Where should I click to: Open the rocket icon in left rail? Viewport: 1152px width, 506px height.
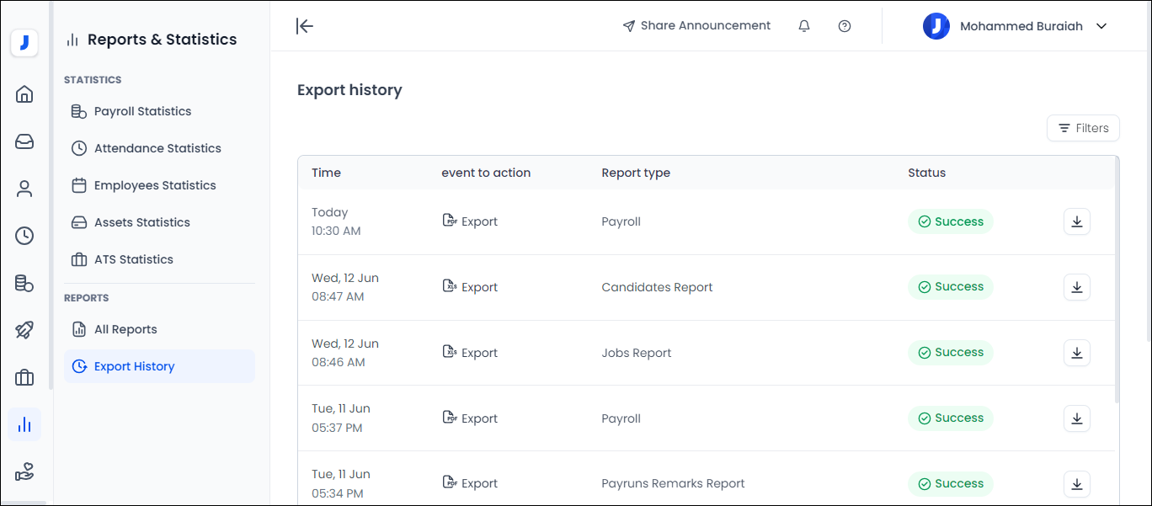(x=24, y=330)
